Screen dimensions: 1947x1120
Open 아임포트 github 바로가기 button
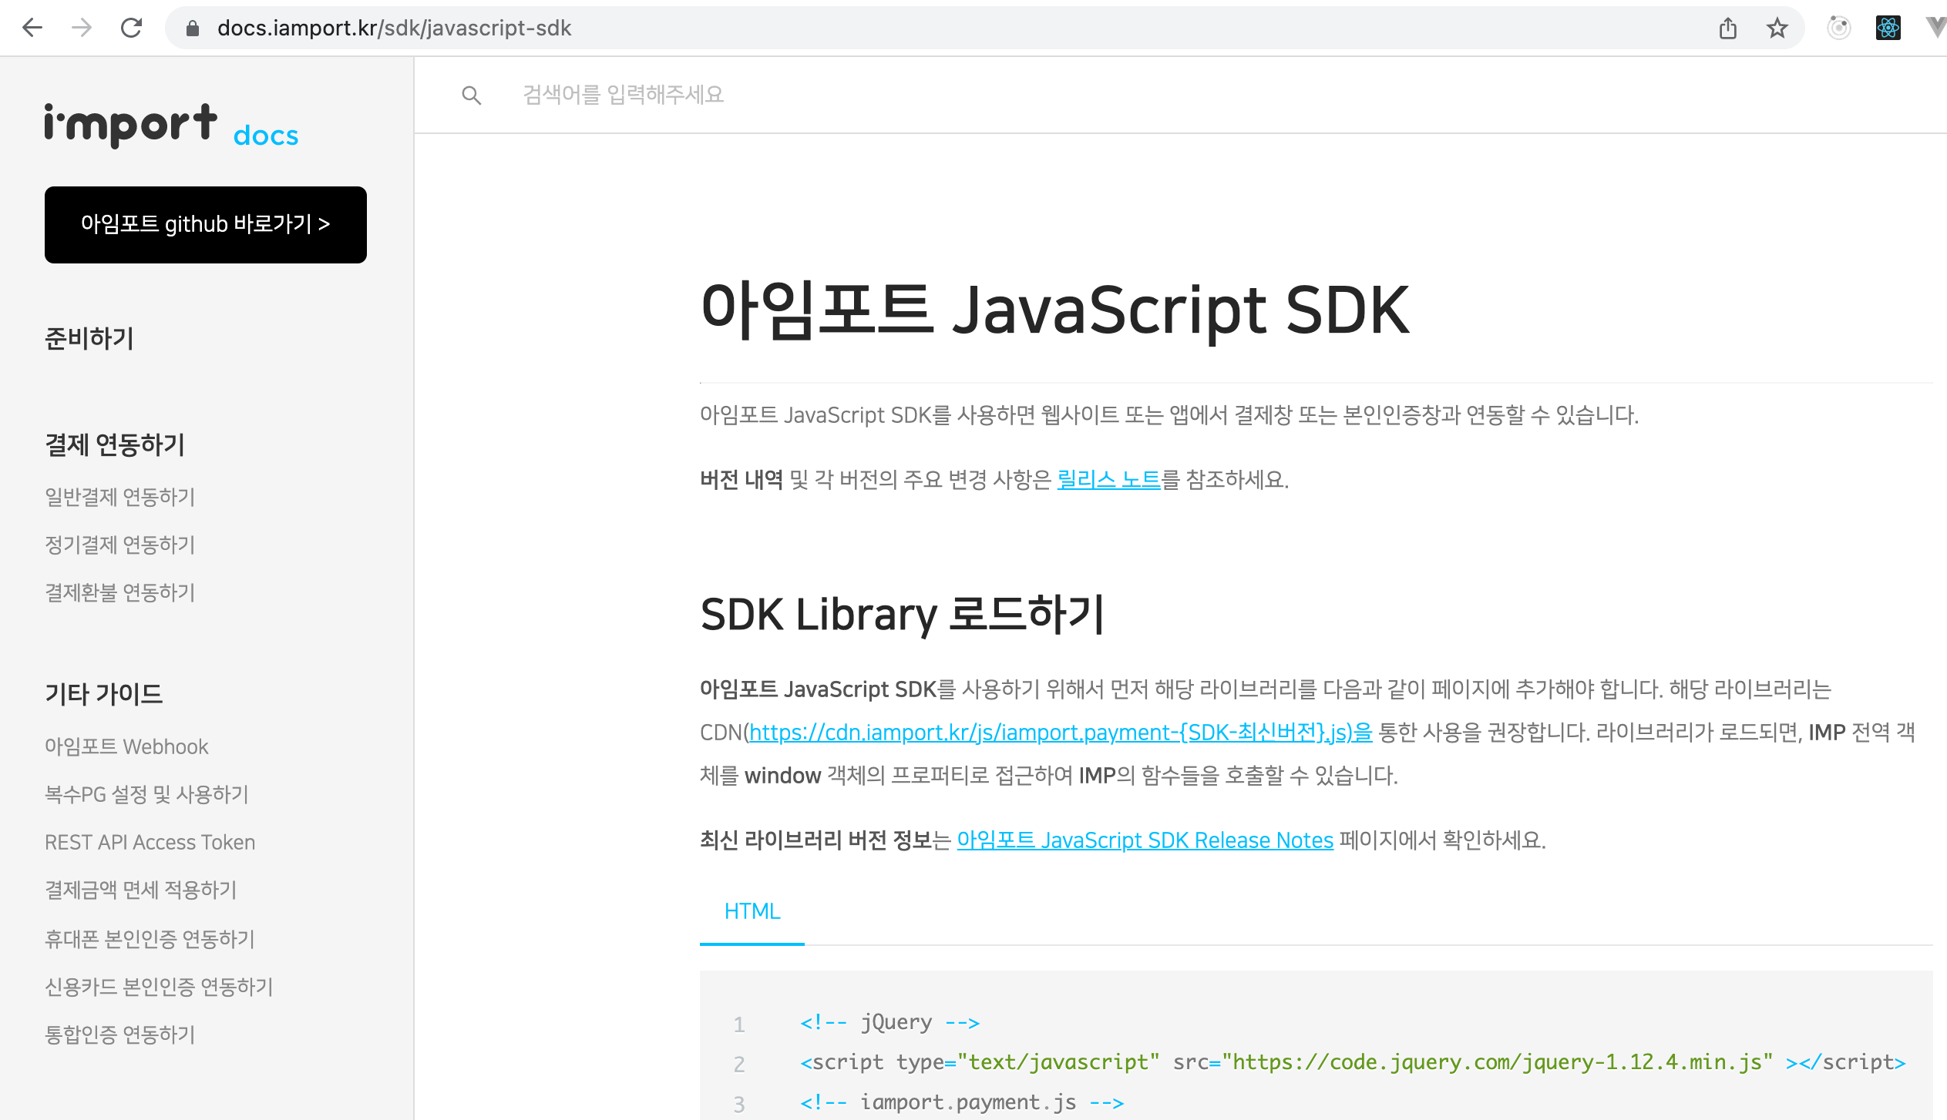[x=206, y=225]
